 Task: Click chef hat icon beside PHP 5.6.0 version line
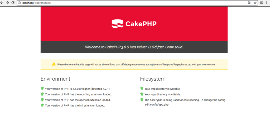coord(42,89)
